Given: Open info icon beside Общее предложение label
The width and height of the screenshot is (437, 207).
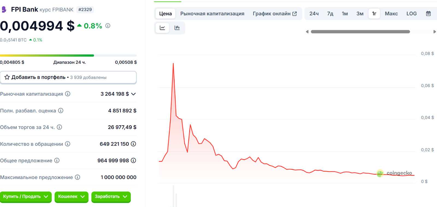Looking at the screenshot, I should click(57, 161).
